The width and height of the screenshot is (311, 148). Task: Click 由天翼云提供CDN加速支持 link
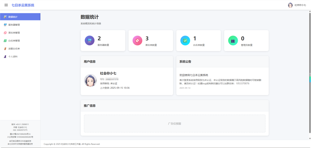click(20, 141)
